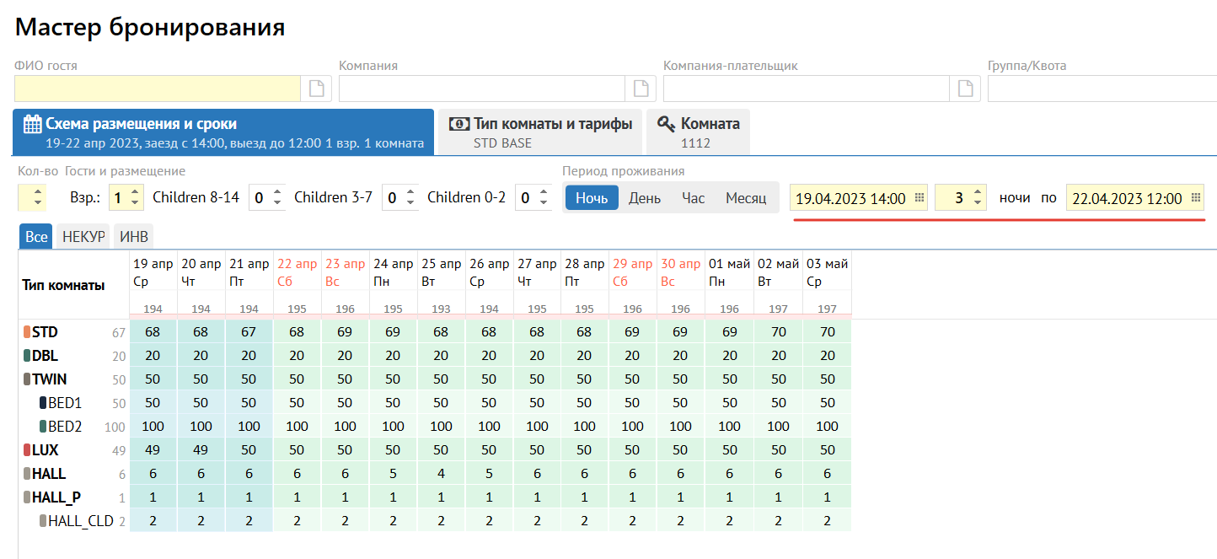The width and height of the screenshot is (1217, 559).
Task: Switch stay period to День
Action: click(644, 198)
